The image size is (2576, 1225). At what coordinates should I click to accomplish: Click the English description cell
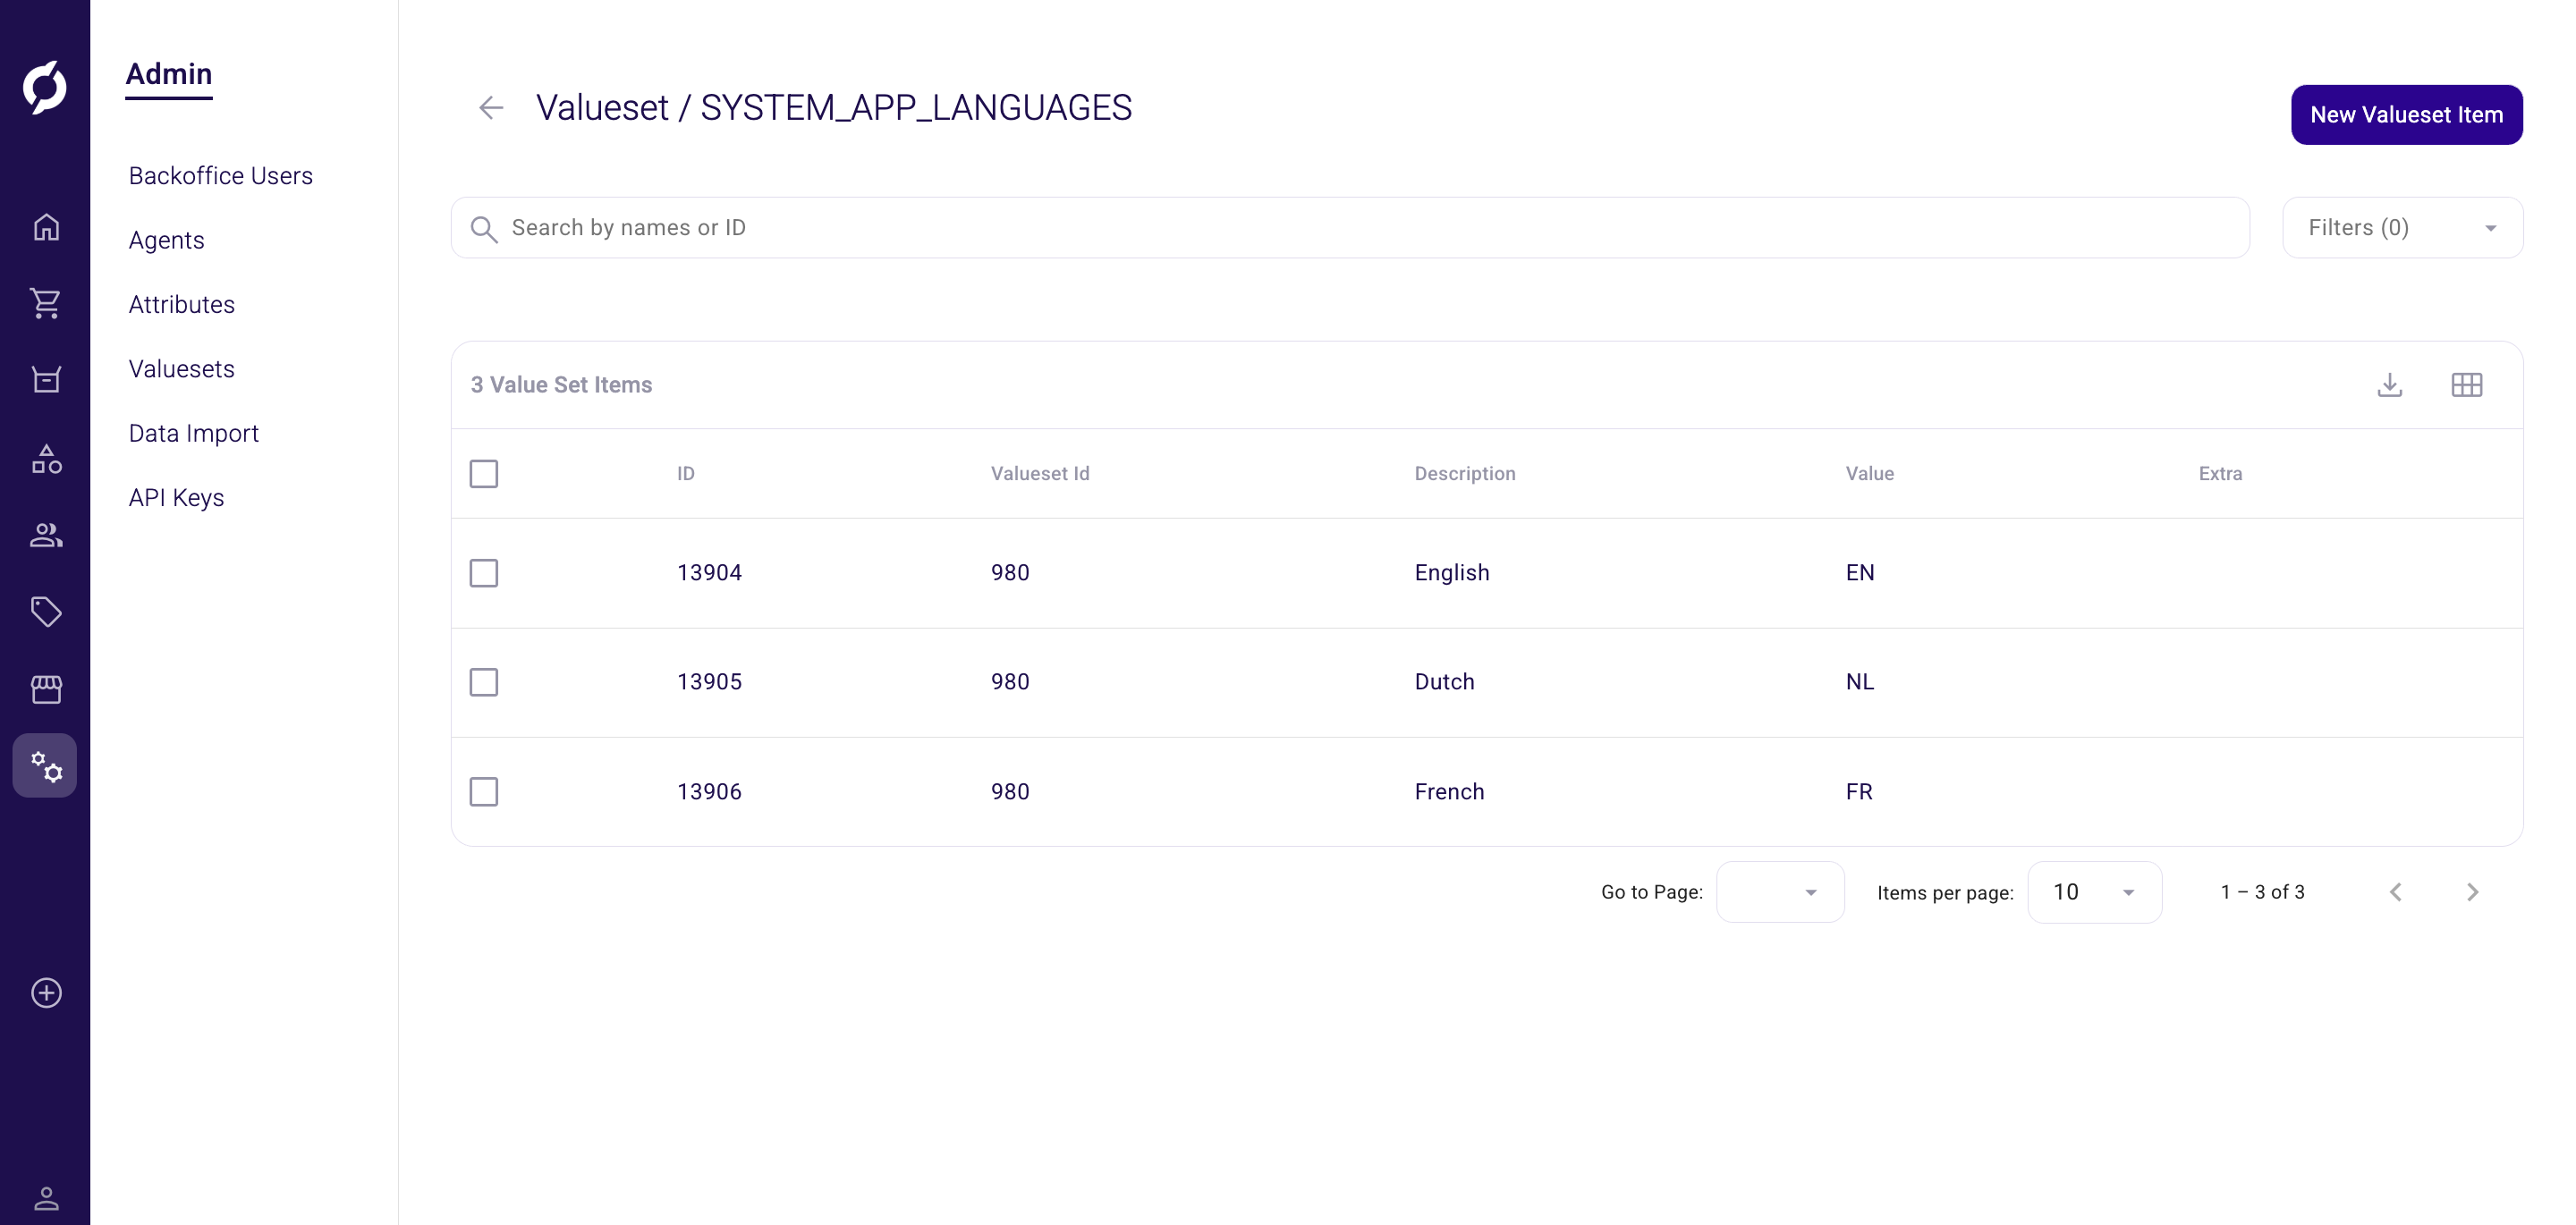coord(1452,573)
